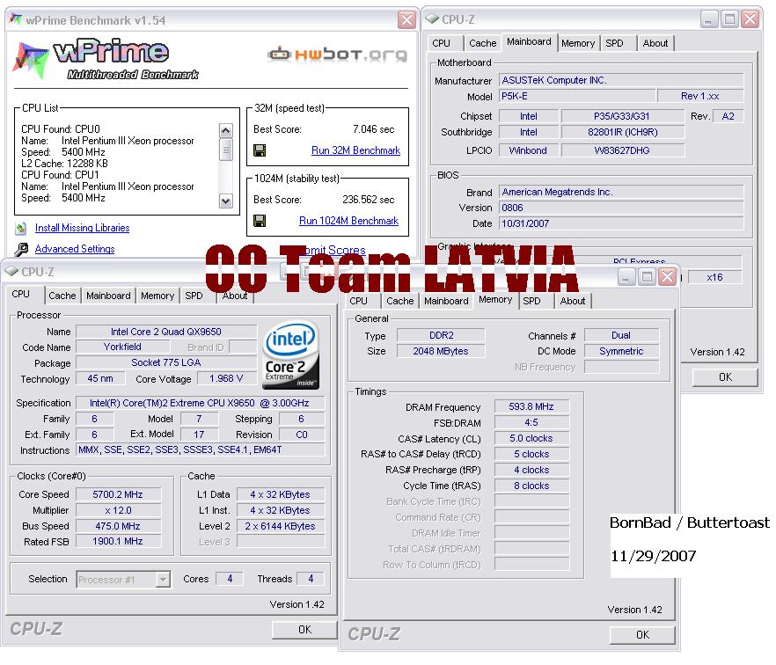
Task: Click the hwbot.org logo
Action: point(338,54)
